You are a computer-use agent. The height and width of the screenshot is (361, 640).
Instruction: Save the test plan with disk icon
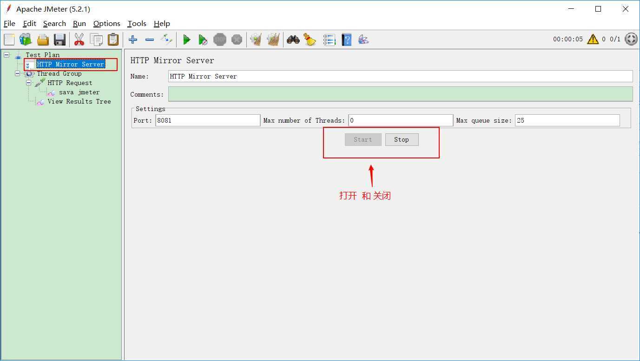click(x=59, y=39)
